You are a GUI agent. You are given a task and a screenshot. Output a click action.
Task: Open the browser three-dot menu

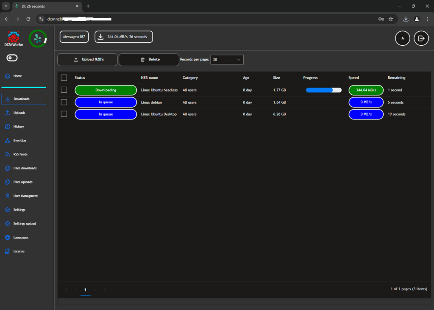tap(428, 19)
